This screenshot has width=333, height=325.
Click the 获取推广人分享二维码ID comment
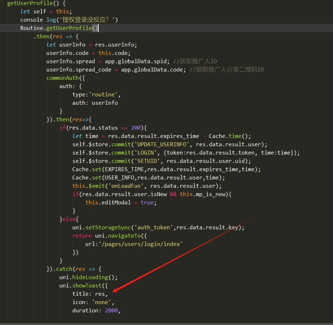(x=230, y=69)
